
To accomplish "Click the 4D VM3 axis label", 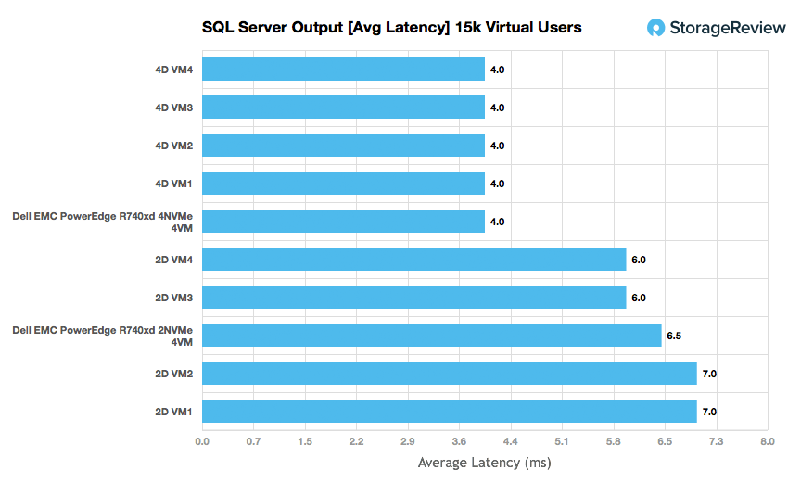I will (174, 108).
